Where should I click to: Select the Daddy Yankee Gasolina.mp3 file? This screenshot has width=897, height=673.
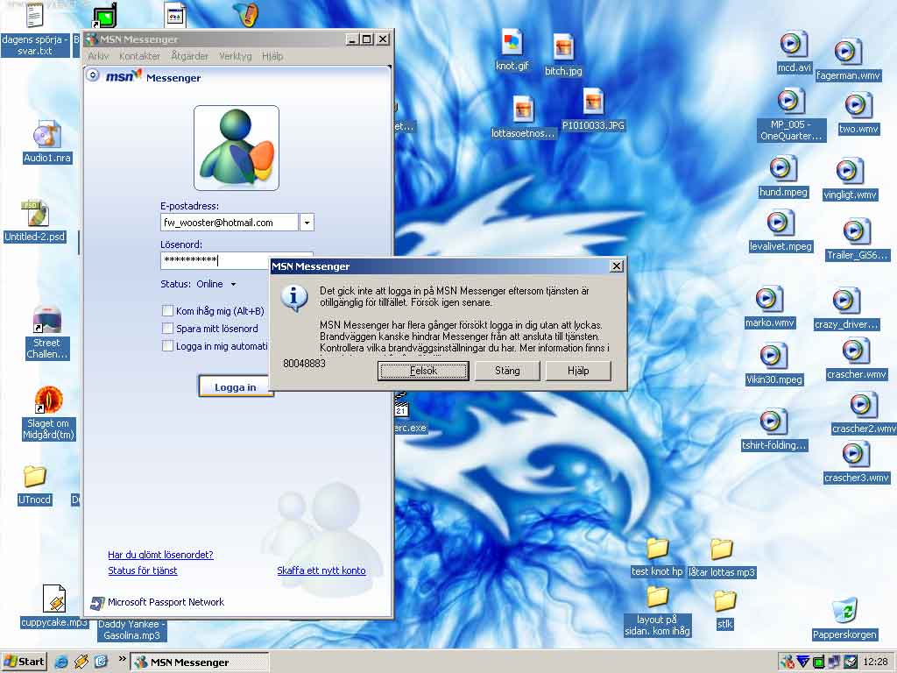pyautogui.click(x=132, y=630)
